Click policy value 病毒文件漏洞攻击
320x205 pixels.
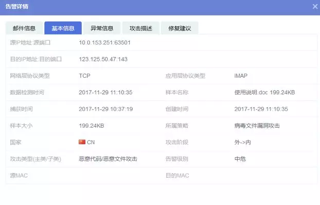[257, 126]
